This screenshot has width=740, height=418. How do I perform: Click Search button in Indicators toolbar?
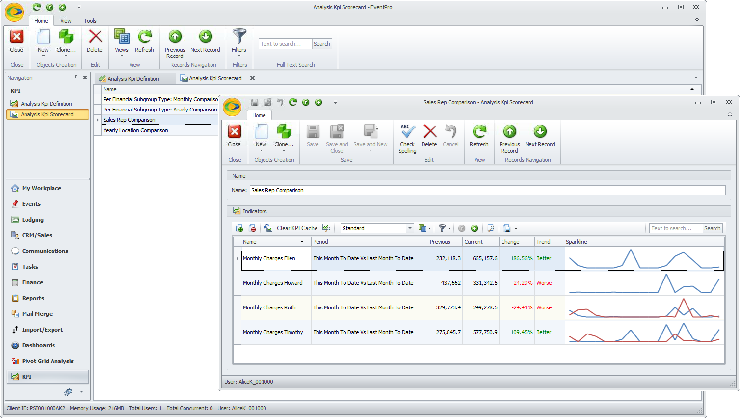[713, 228]
